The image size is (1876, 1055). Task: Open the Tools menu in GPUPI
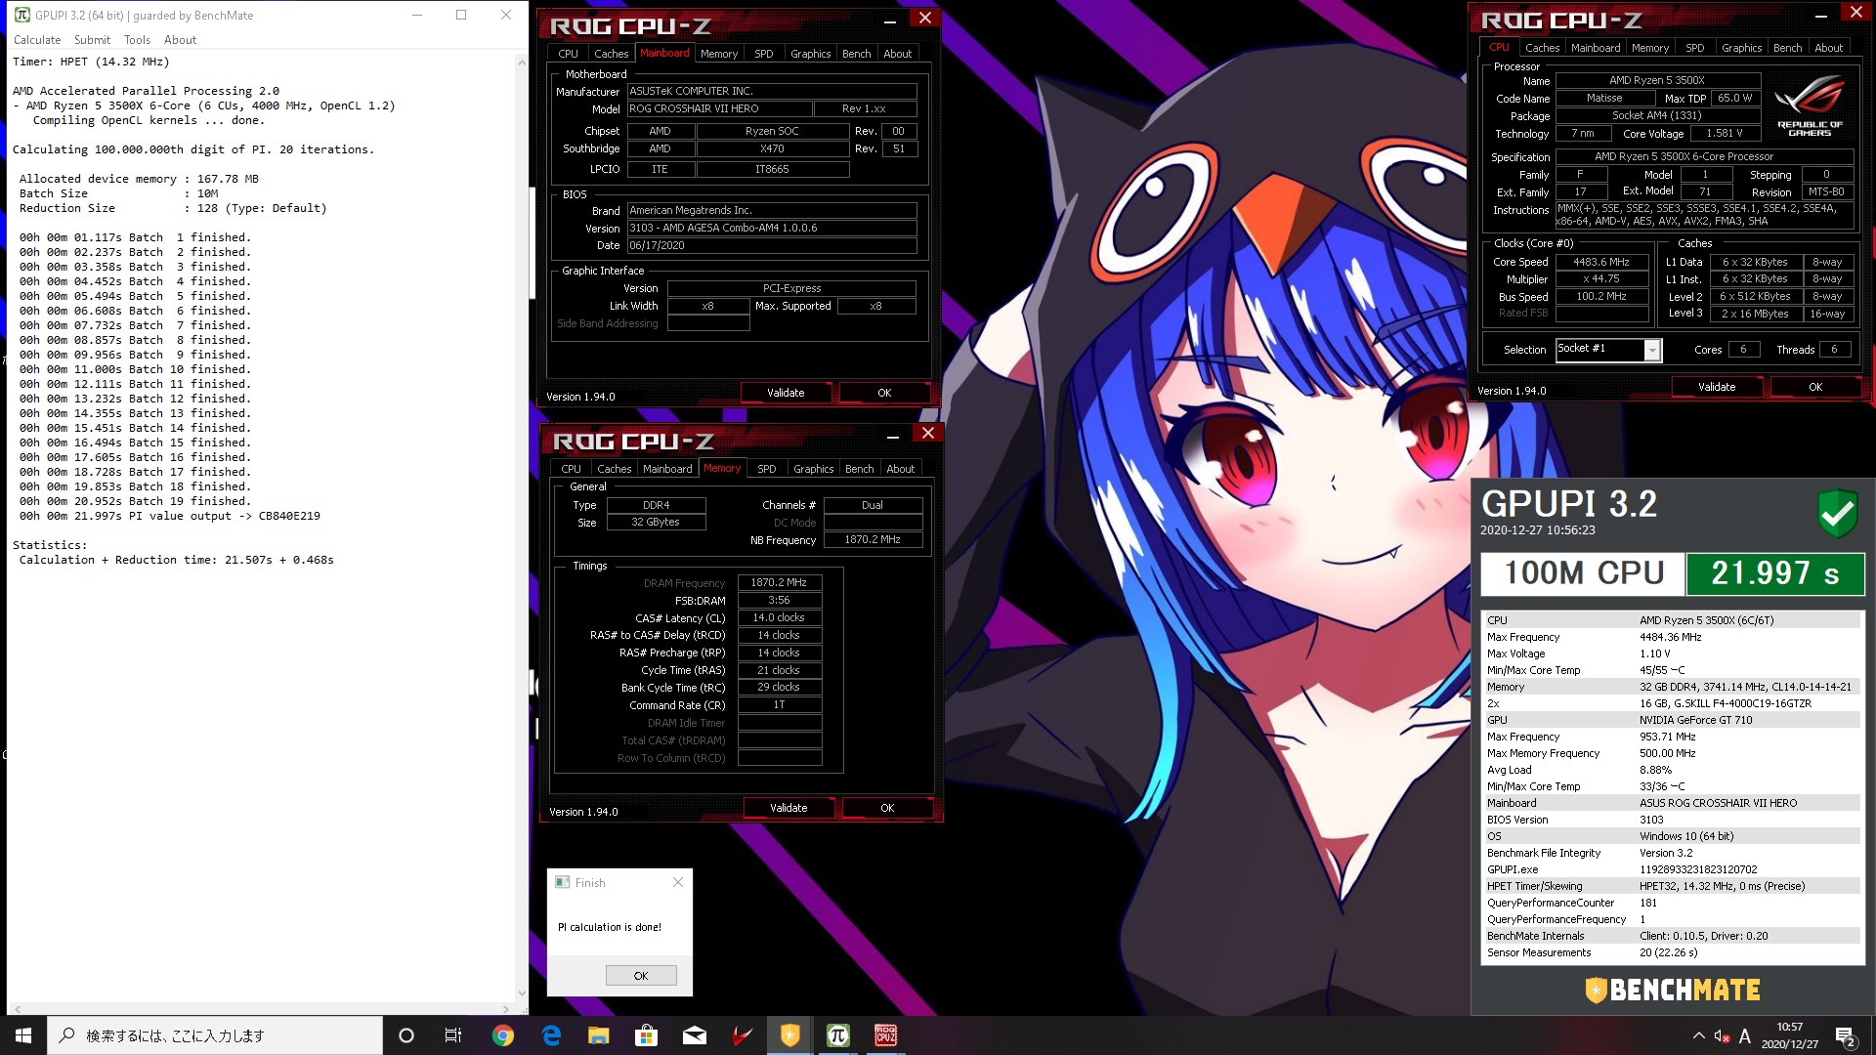pyautogui.click(x=137, y=40)
